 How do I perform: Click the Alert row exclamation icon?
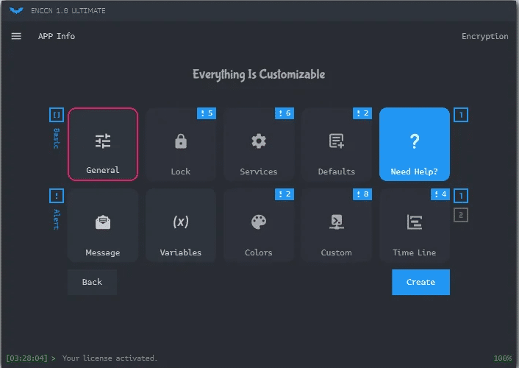point(57,196)
